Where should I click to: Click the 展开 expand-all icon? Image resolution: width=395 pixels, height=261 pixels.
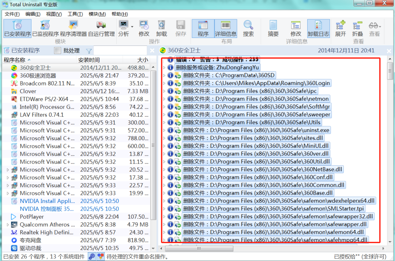(341, 28)
